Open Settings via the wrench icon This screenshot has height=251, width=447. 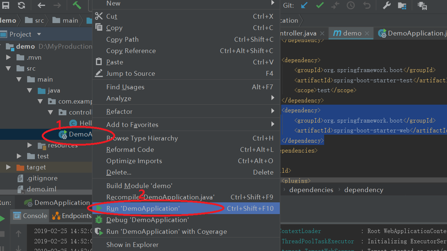pyautogui.click(x=386, y=5)
